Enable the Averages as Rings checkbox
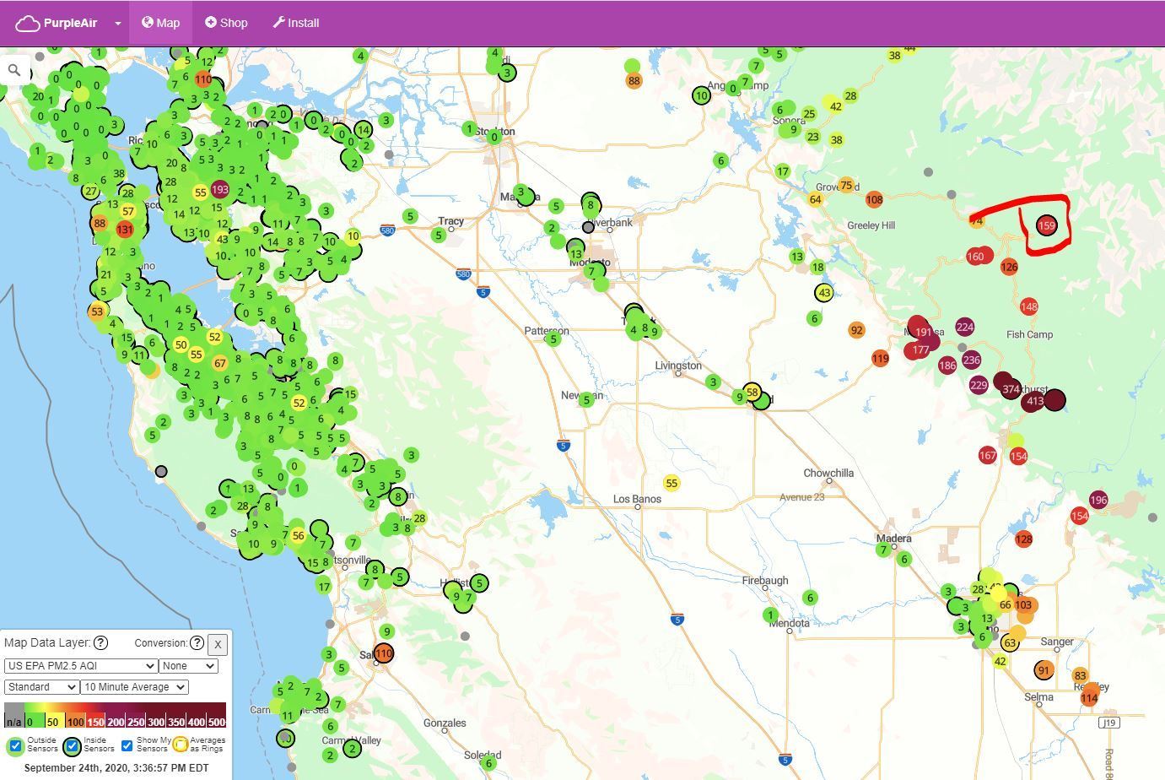 (x=180, y=745)
